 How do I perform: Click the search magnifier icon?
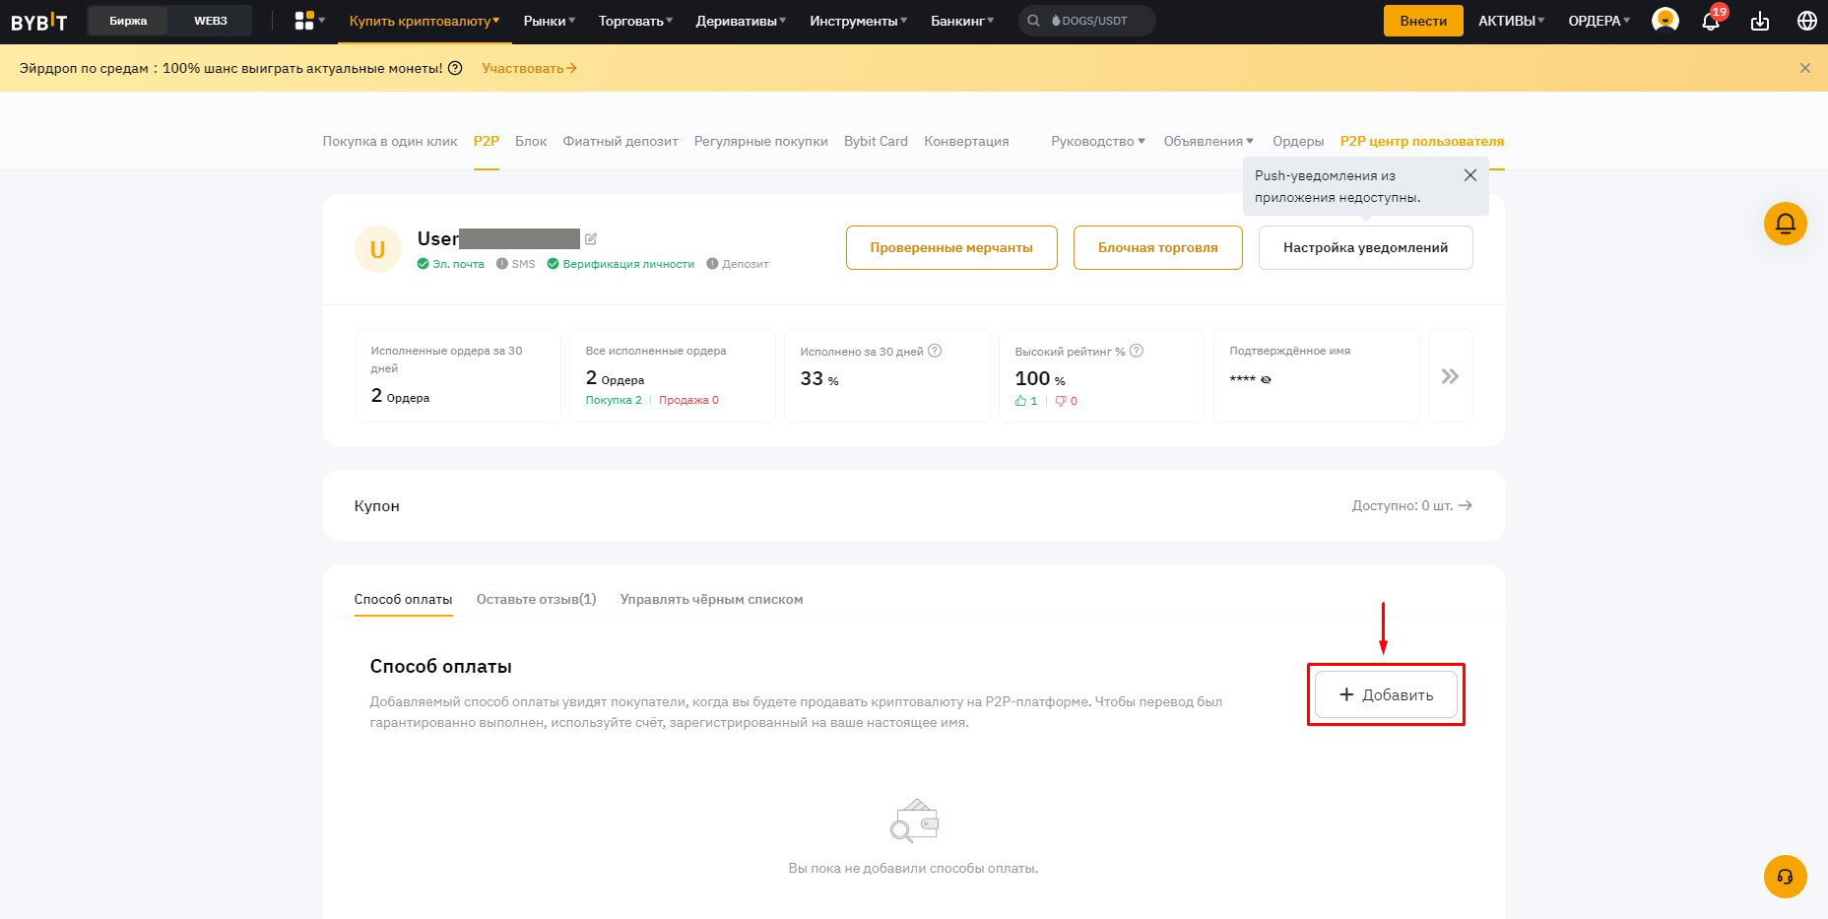pyautogui.click(x=1033, y=21)
